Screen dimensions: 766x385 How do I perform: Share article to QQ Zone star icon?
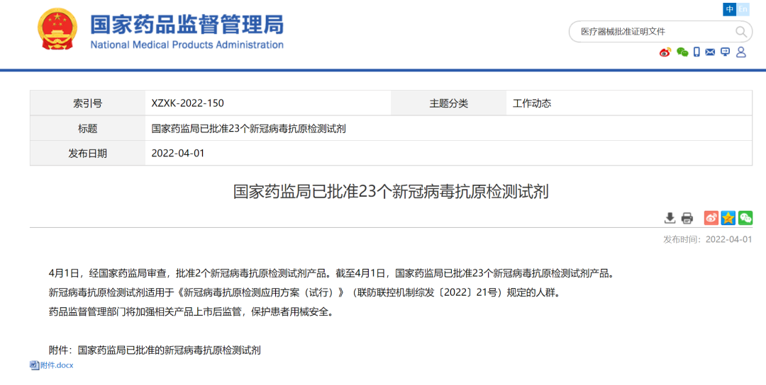pos(728,218)
